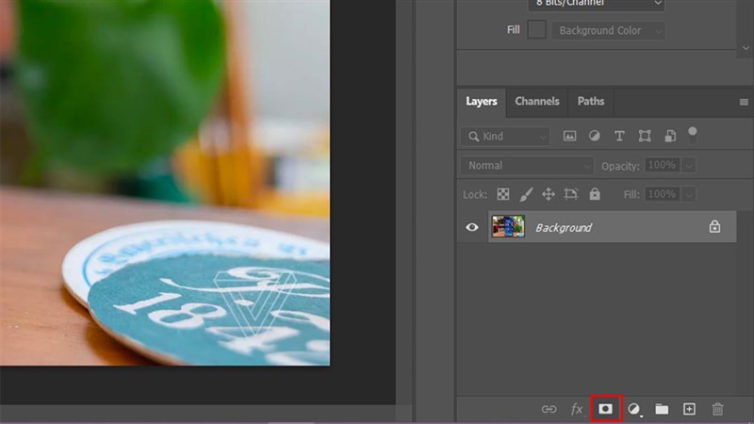Create a new group folder
Screen dimensions: 754x424
662,409
